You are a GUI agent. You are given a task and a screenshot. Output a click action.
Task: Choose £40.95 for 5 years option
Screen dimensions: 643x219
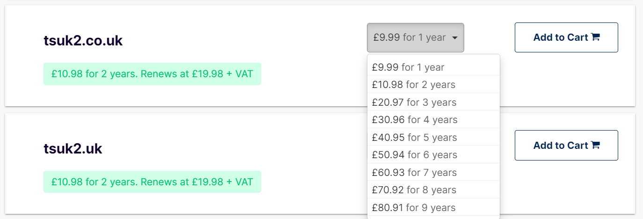point(433,137)
